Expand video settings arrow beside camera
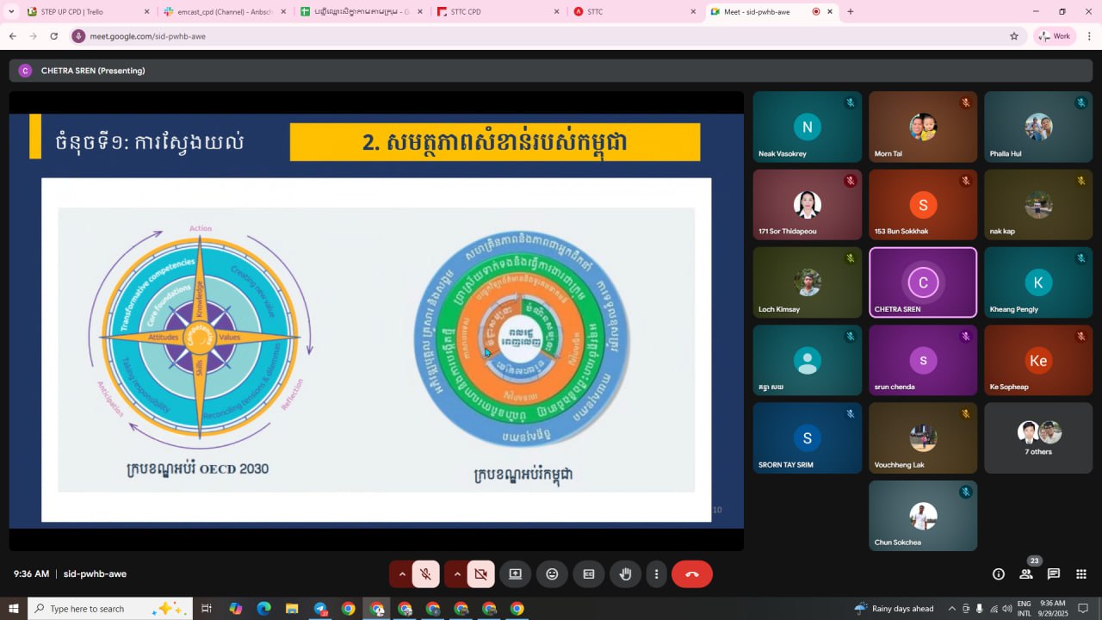 point(456,574)
